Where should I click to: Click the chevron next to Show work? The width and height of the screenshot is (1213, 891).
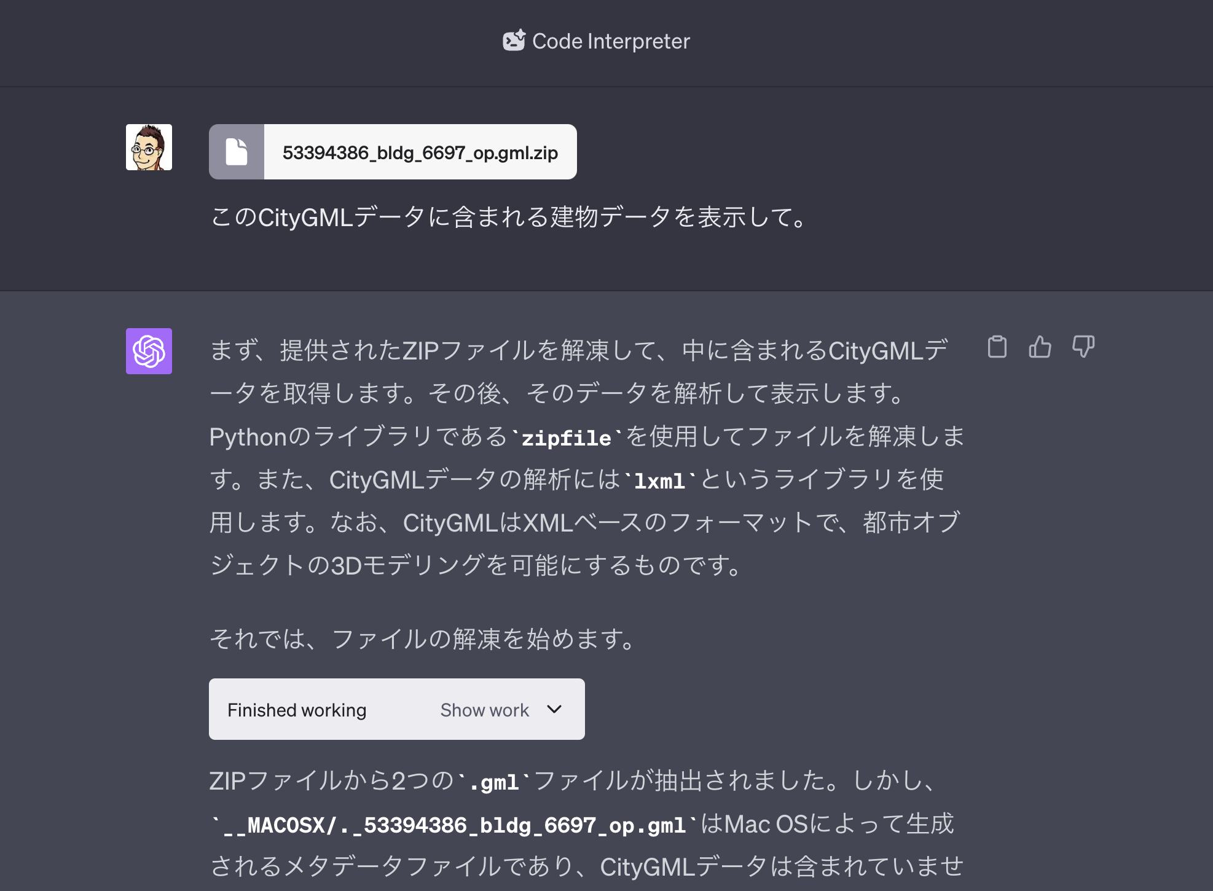coord(553,709)
